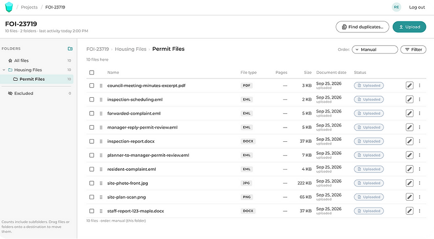Grab the drag handle of council-meeting-minutes-excerpt.pdf
The image size is (434, 239).
click(x=101, y=86)
